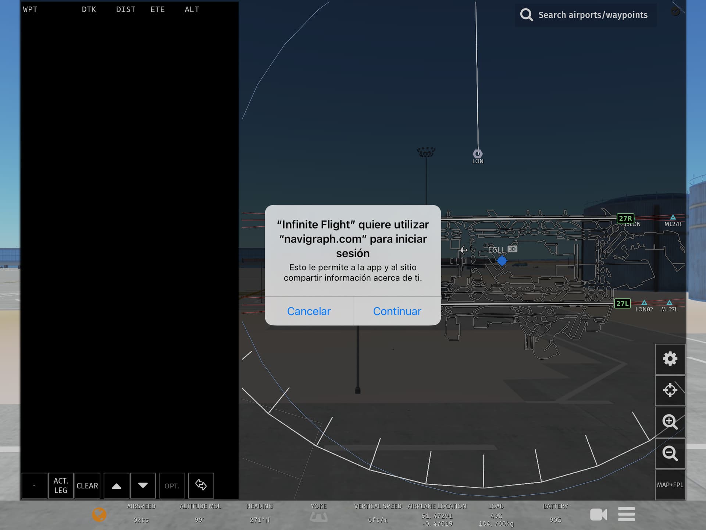Activate leg with ACT. LEG button
706x530 pixels.
click(61, 485)
